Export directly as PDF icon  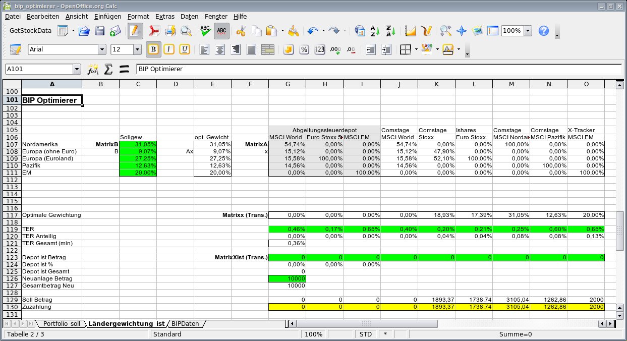(x=154, y=31)
